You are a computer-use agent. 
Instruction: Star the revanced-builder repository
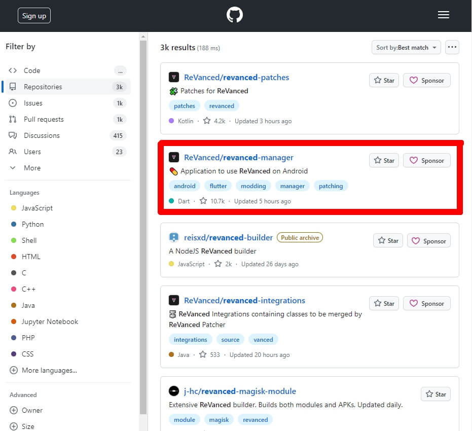click(388, 240)
